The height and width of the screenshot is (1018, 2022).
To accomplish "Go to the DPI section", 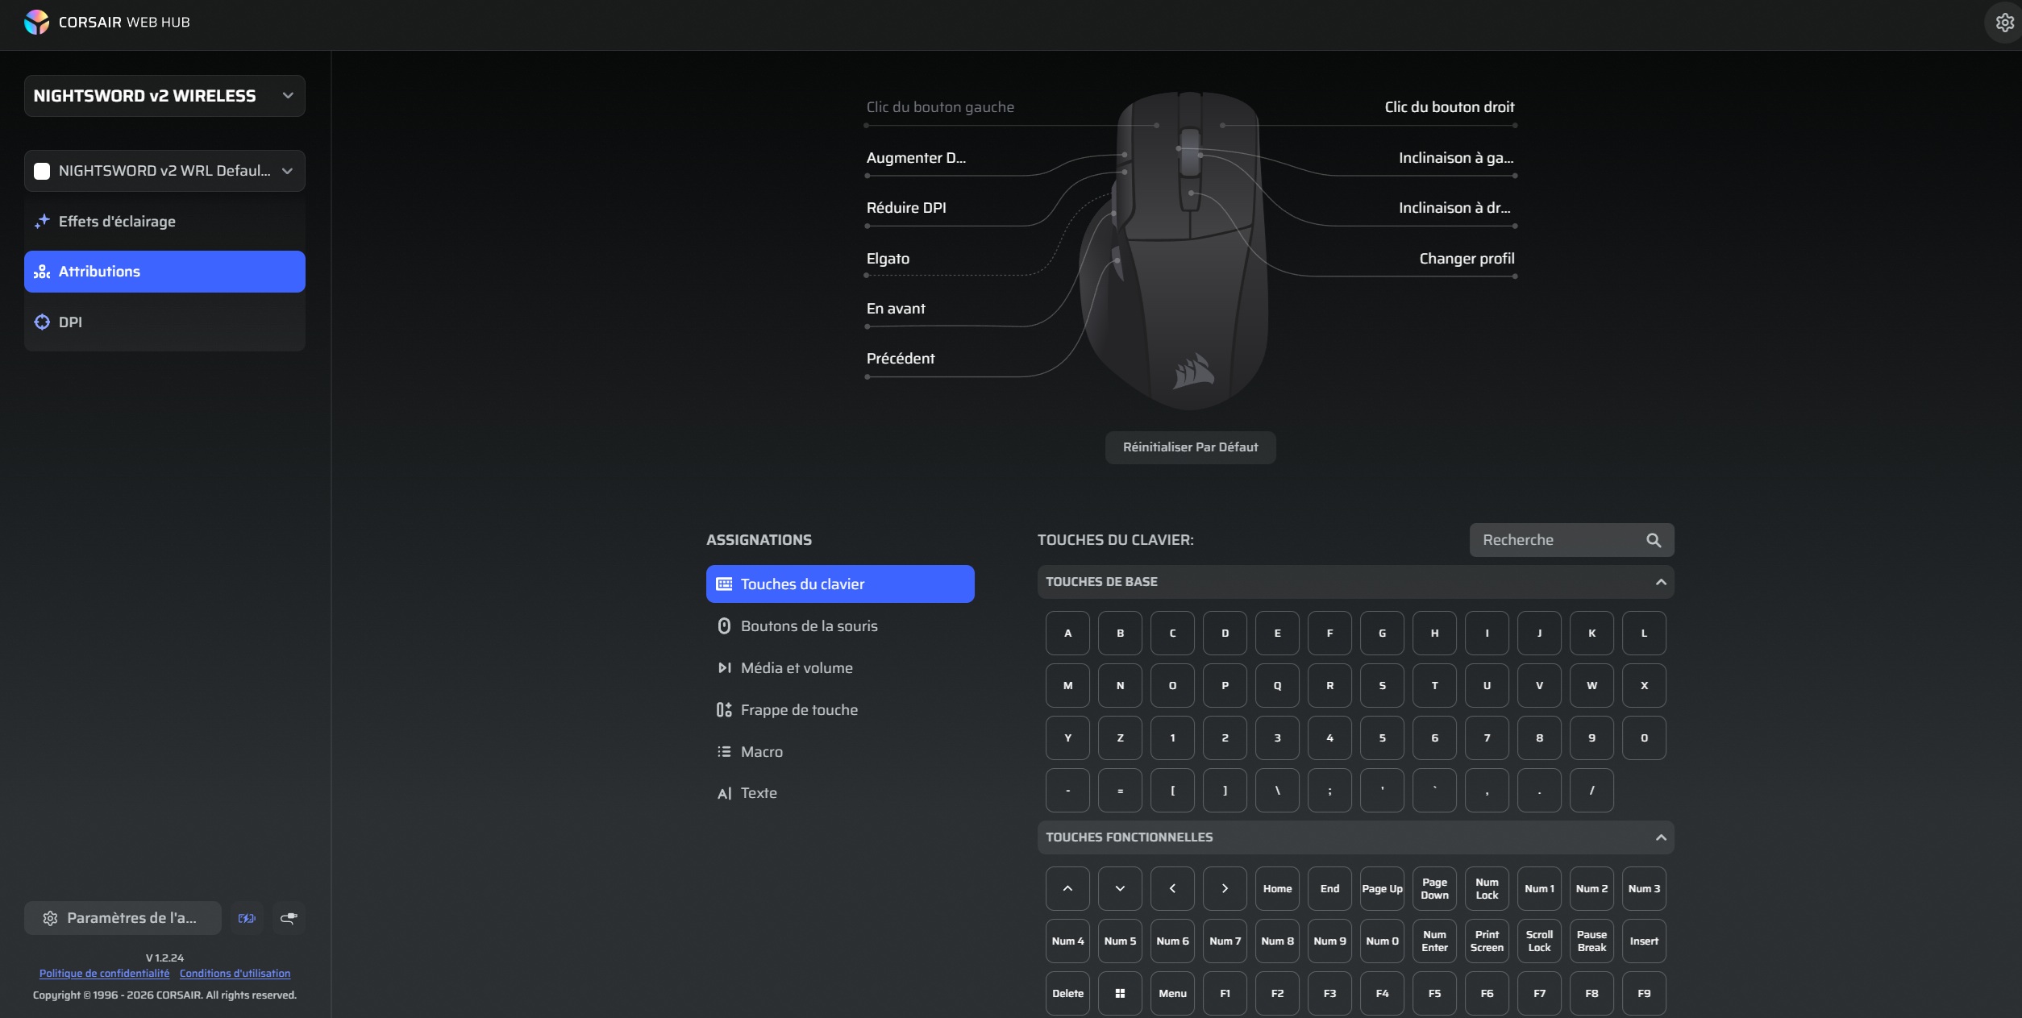I will pyautogui.click(x=164, y=322).
